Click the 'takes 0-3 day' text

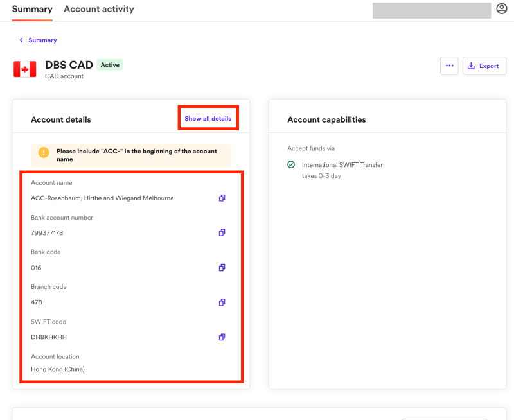point(321,176)
